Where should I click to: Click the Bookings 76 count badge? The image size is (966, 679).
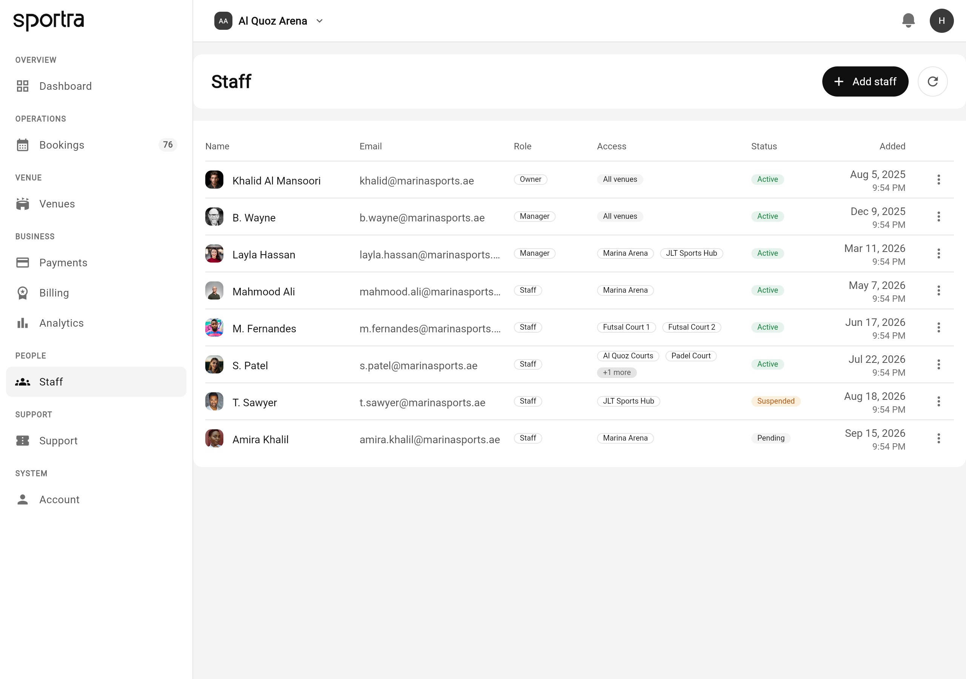[x=168, y=145]
